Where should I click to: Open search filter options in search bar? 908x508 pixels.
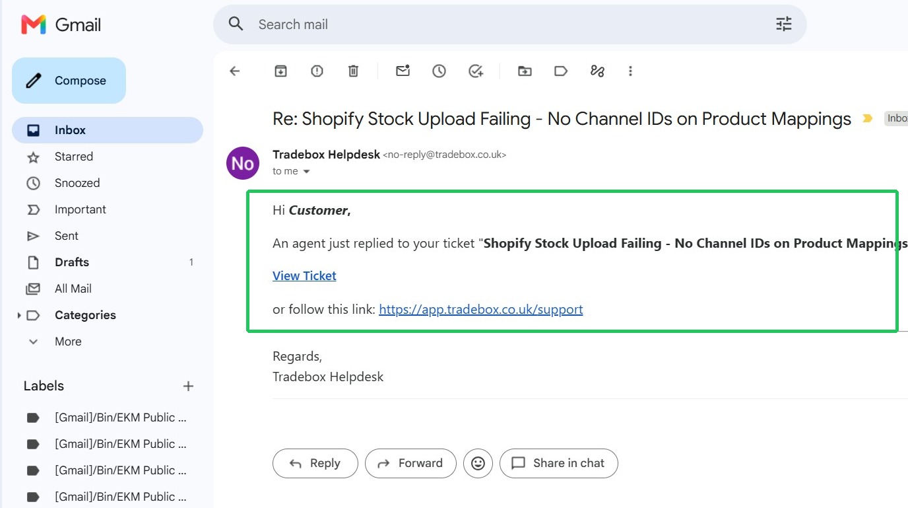(x=783, y=24)
